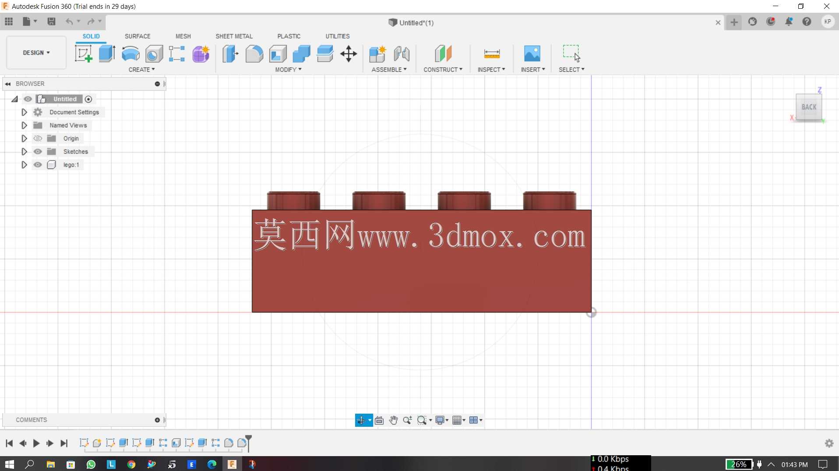Select the Insert image tool

coord(532,54)
